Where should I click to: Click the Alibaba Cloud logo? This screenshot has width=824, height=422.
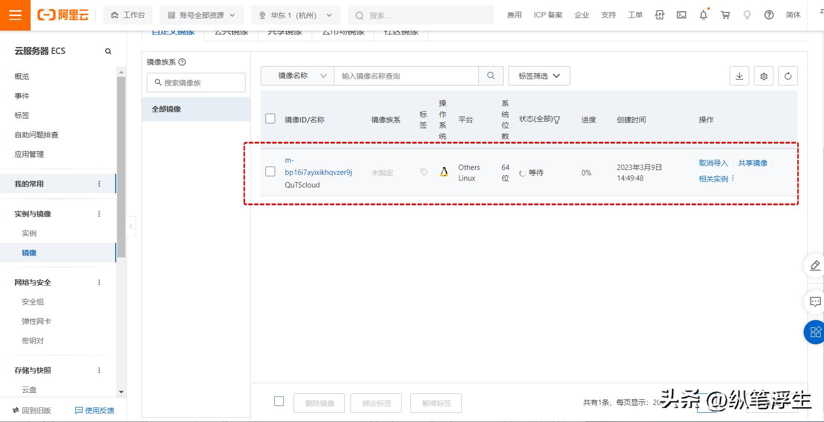pos(63,15)
